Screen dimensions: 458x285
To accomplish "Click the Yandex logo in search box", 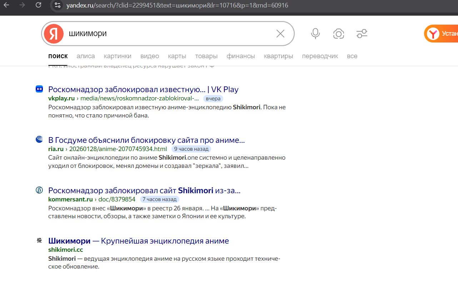I will click(x=54, y=34).
